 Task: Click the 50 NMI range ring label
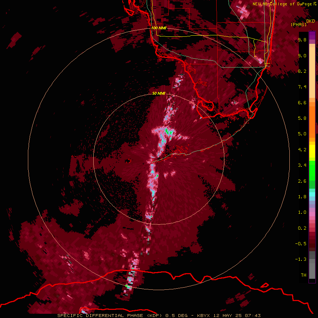coord(159,94)
